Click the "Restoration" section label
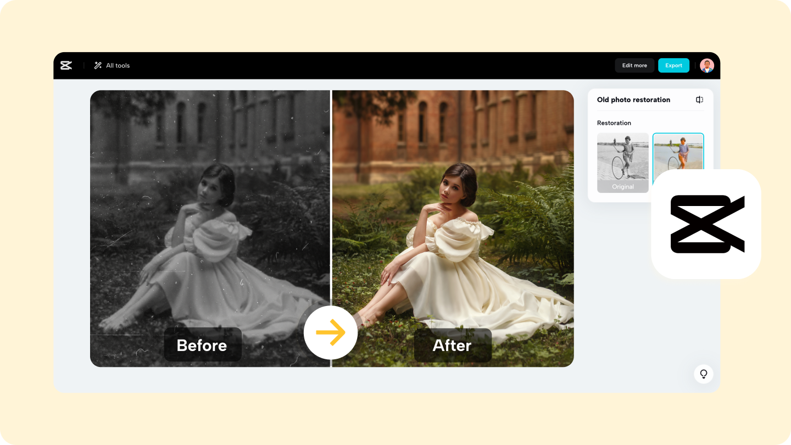This screenshot has width=791, height=445. click(x=614, y=123)
